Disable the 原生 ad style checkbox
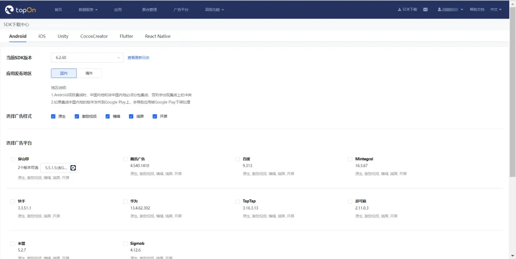Image resolution: width=516 pixels, height=259 pixels. click(x=53, y=116)
